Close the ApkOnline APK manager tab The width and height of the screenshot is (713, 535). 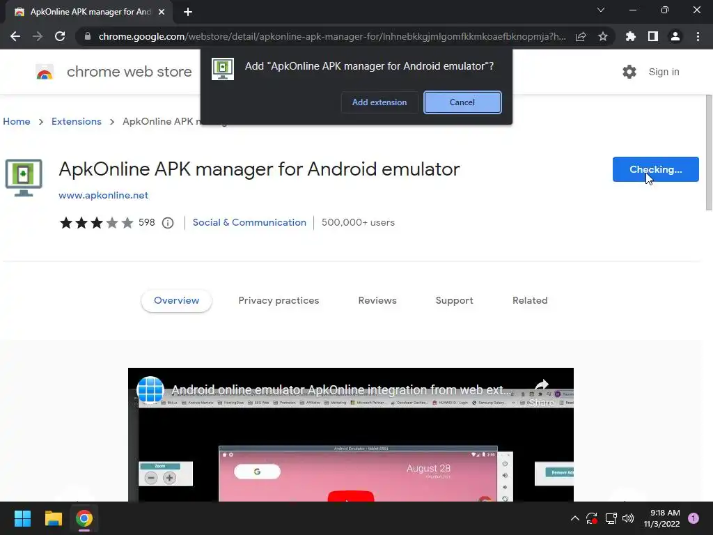click(162, 12)
